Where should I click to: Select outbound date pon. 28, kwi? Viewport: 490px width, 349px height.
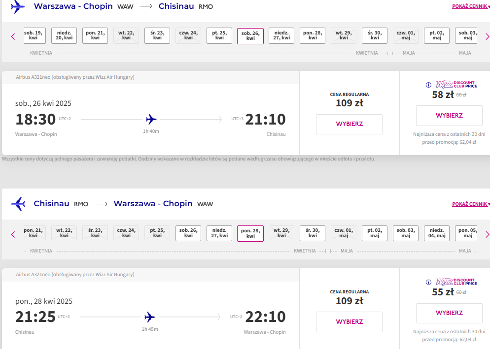click(x=313, y=35)
